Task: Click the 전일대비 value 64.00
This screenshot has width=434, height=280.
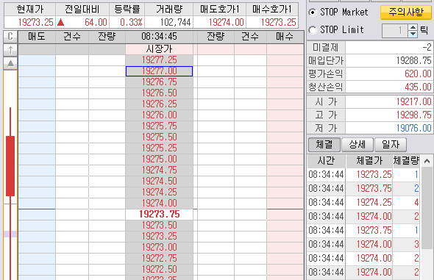Action: click(x=96, y=22)
